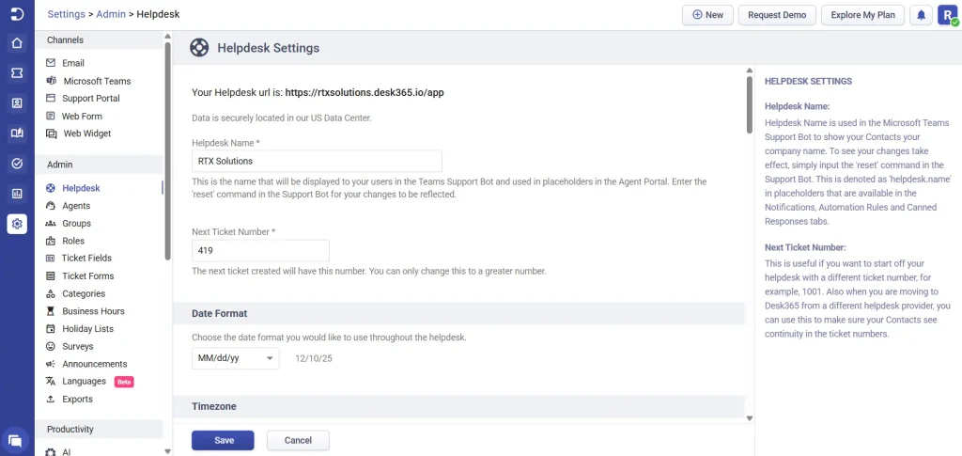Click the New button
The width and height of the screenshot is (962, 456).
tap(707, 15)
